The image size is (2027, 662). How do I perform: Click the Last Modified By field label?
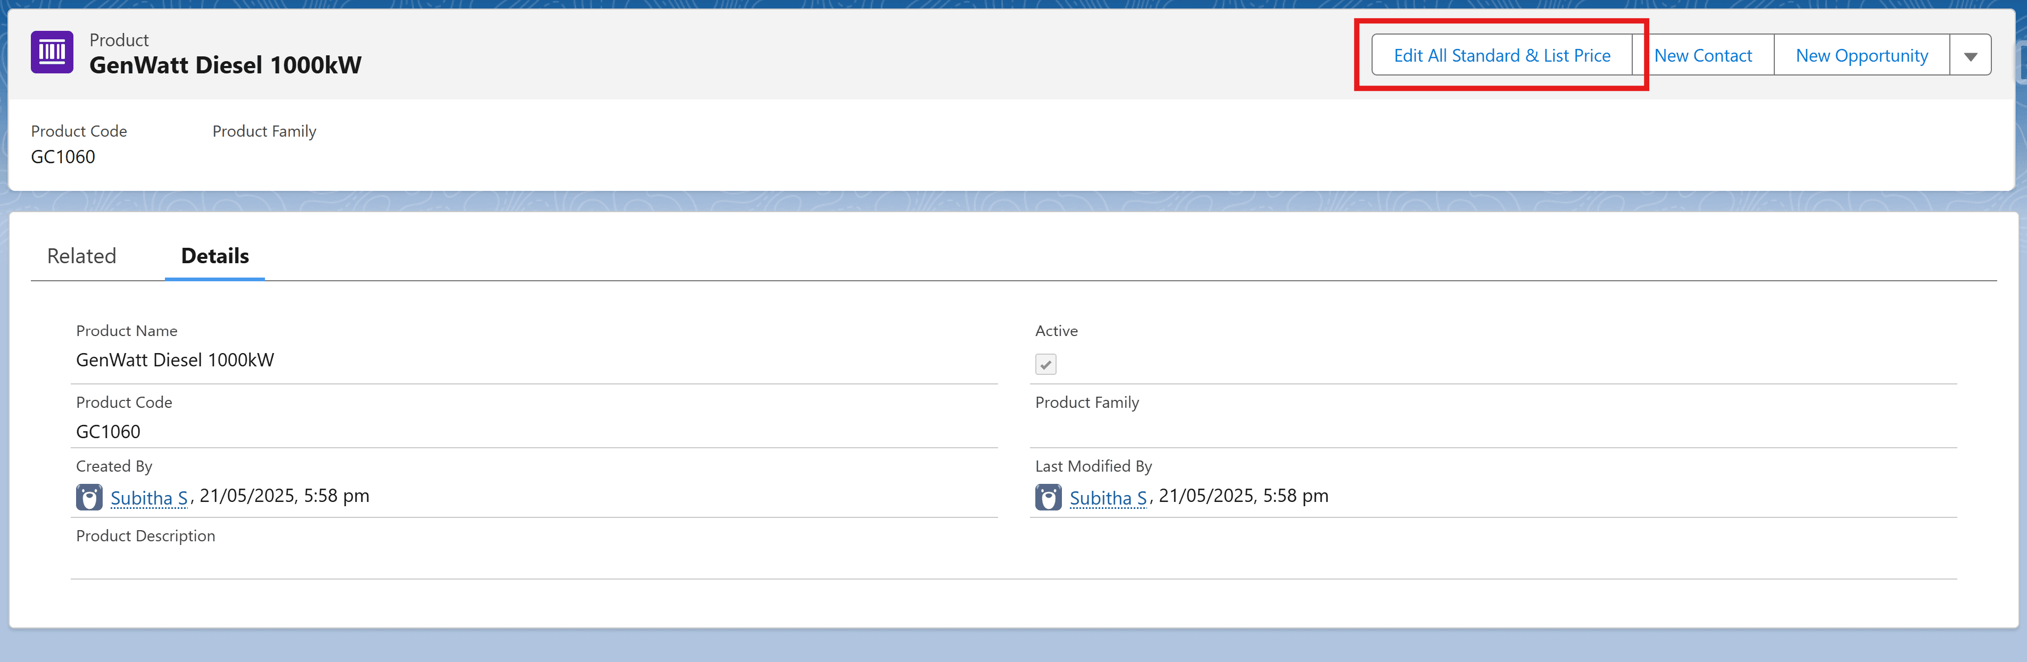tap(1093, 466)
